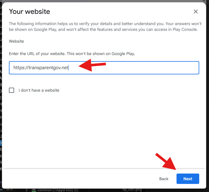This screenshot has height=192, width=209.
Task: Select the highlighted blue item on left edge
Action: (x=1, y=143)
